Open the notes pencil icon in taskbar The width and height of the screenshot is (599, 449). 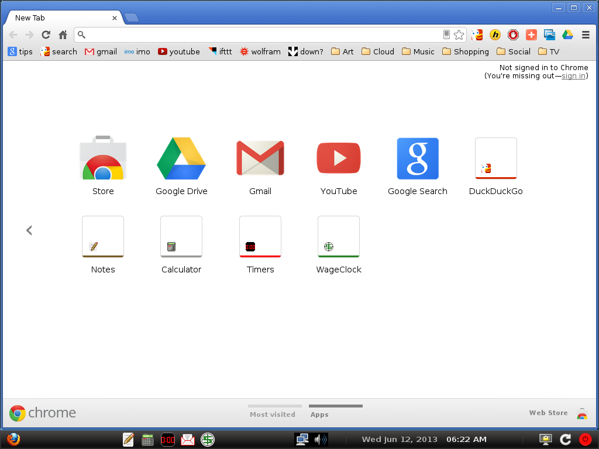click(x=128, y=440)
